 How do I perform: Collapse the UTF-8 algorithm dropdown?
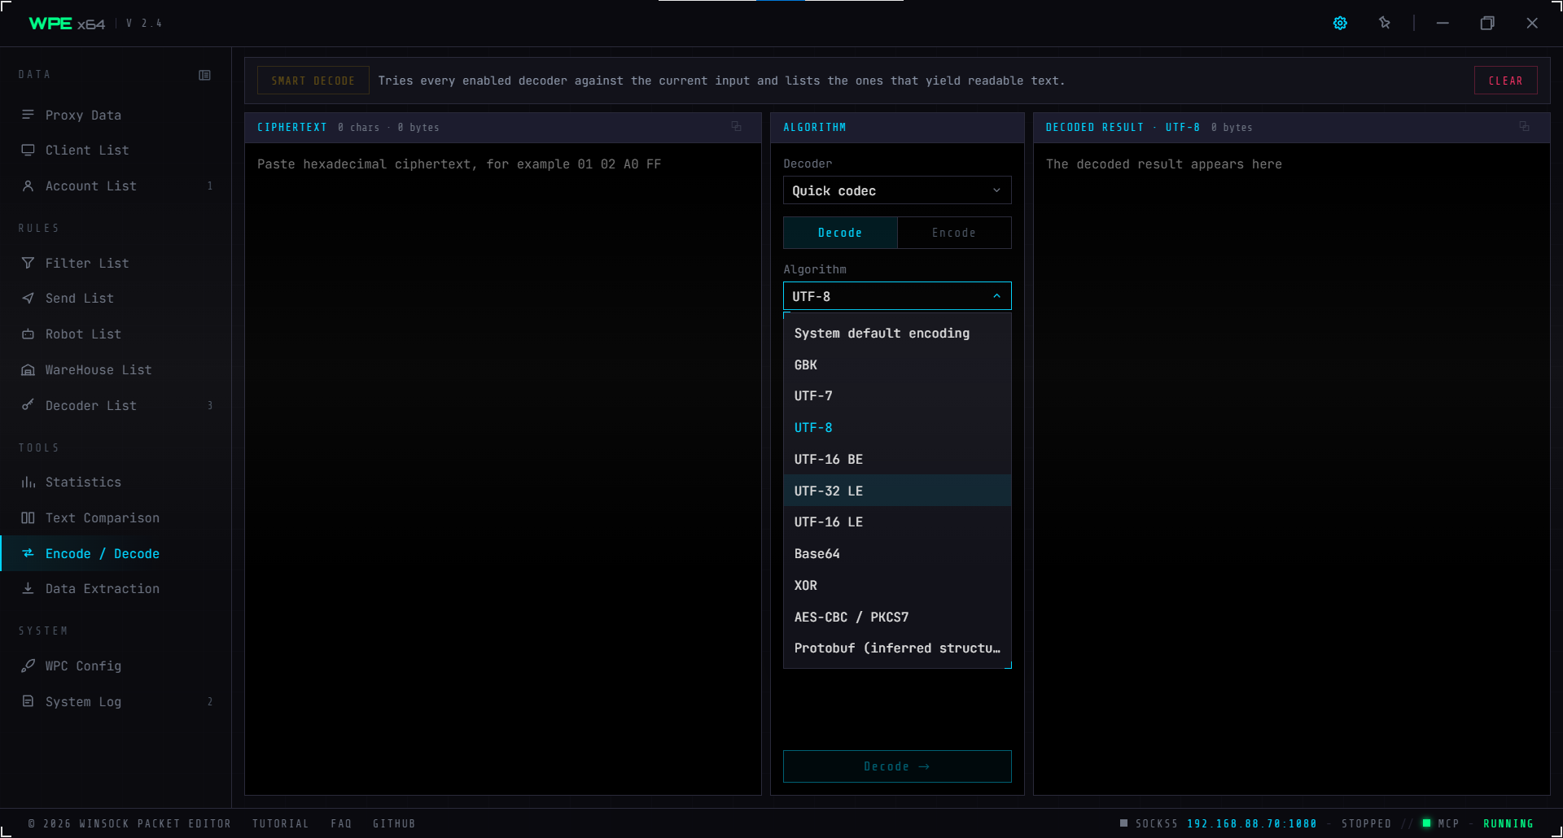[897, 296]
